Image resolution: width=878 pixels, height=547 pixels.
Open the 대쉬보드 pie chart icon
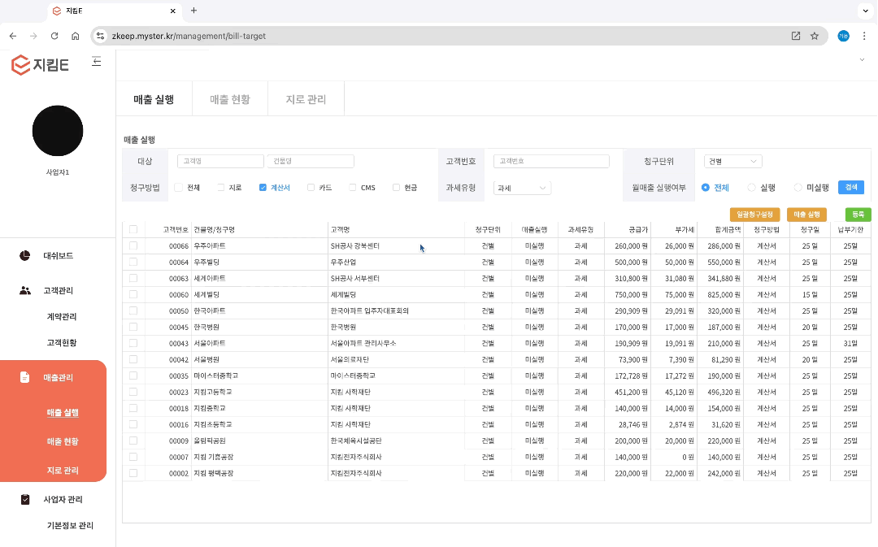25,256
